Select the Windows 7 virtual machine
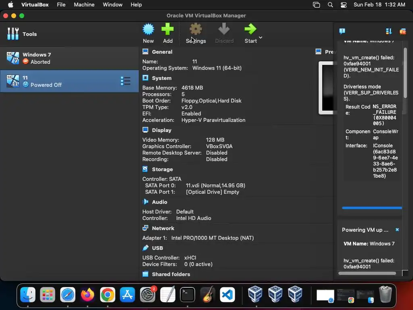Image resolution: width=413 pixels, height=310 pixels. 69,58
